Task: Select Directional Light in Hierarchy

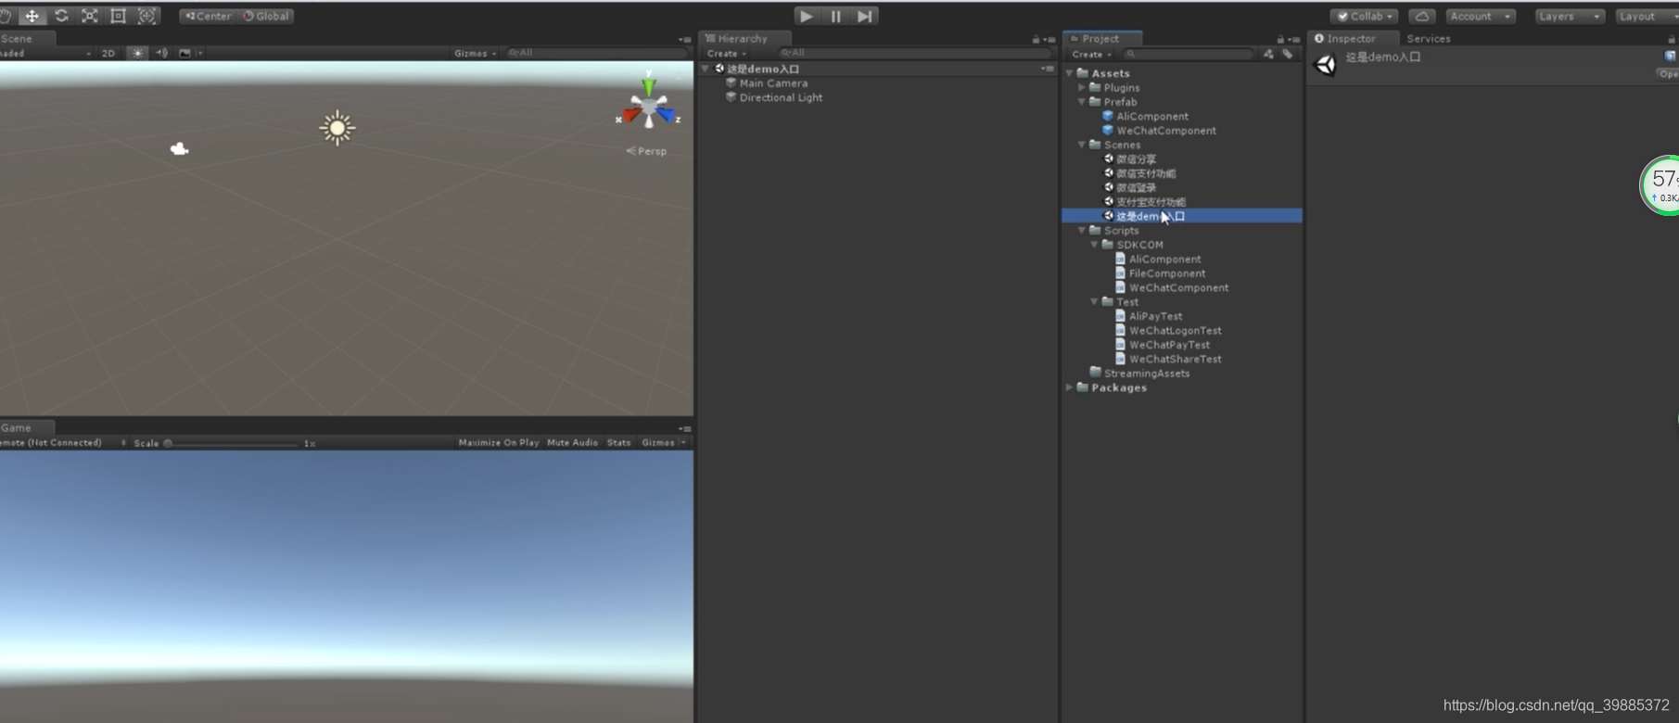Action: click(781, 97)
